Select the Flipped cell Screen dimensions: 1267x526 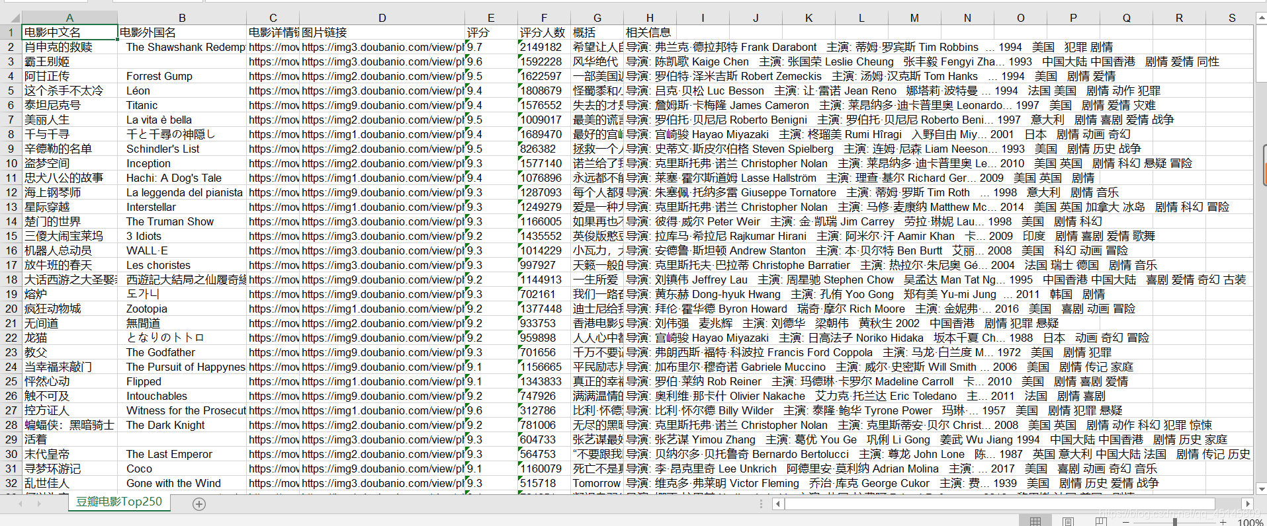[182, 381]
